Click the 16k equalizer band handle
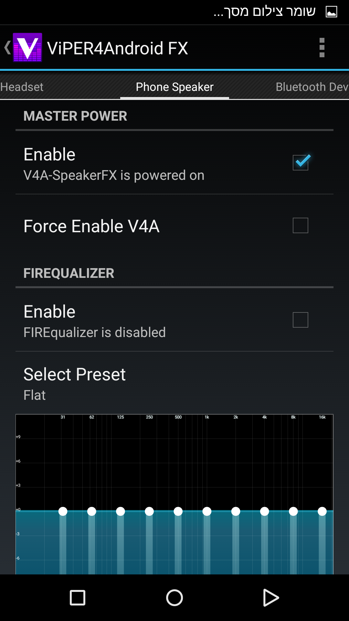Viewport: 349px width, 621px height. [x=322, y=511]
